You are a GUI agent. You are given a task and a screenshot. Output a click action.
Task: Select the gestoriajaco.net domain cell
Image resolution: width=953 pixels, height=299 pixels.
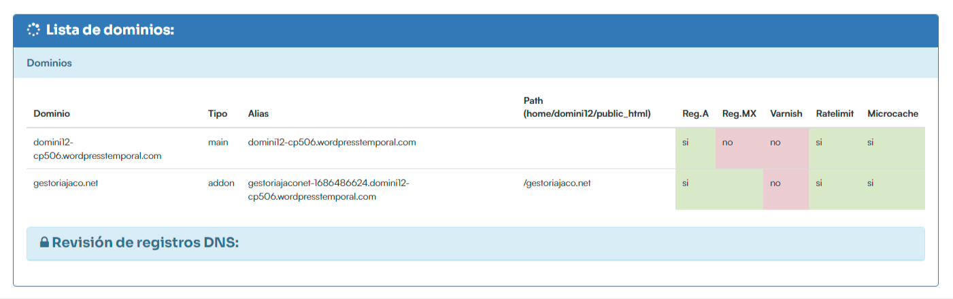tap(66, 183)
